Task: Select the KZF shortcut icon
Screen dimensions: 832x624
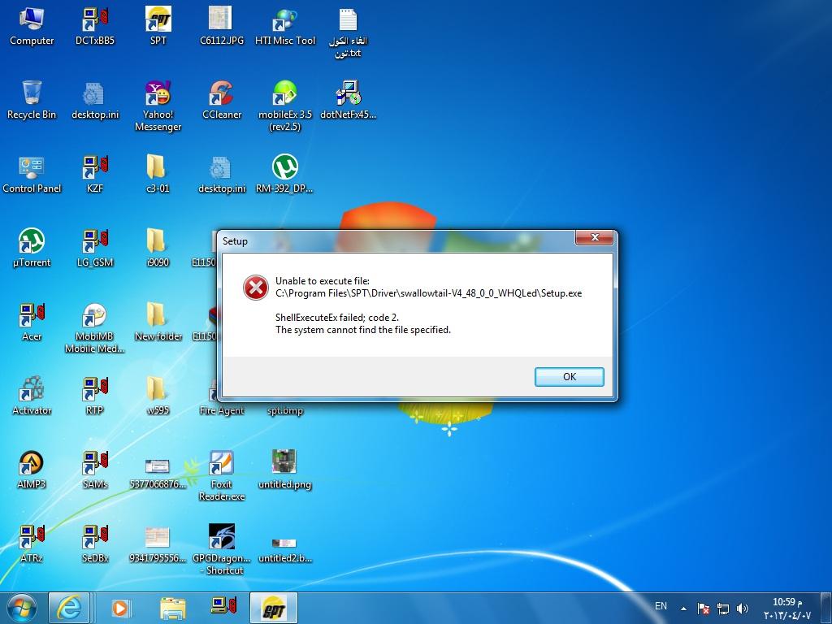Action: (95, 175)
